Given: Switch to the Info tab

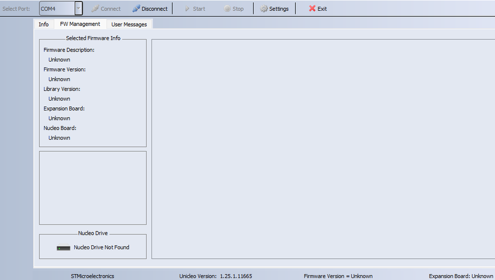Looking at the screenshot, I should pos(44,24).
